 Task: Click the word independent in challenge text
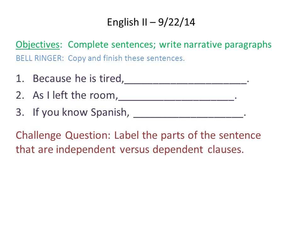[x=86, y=149]
